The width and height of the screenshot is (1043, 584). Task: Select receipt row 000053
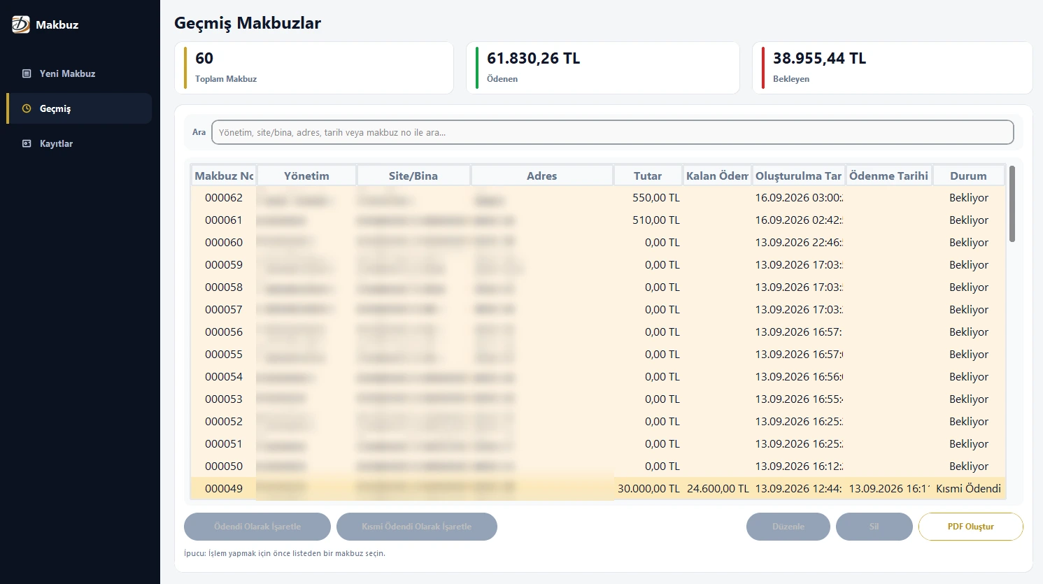pyautogui.click(x=598, y=399)
